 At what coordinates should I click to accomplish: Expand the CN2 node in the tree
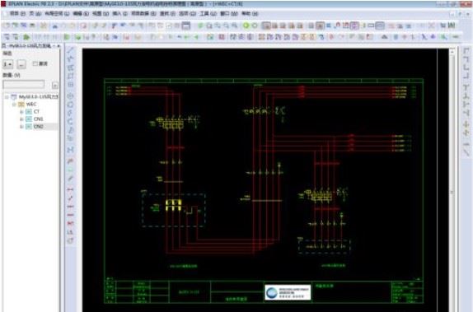21,127
